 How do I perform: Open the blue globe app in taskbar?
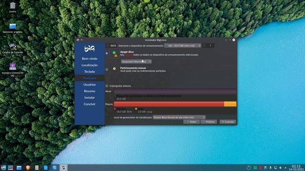(54, 168)
